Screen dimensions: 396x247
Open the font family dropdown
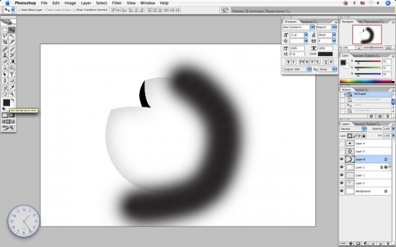click(312, 27)
